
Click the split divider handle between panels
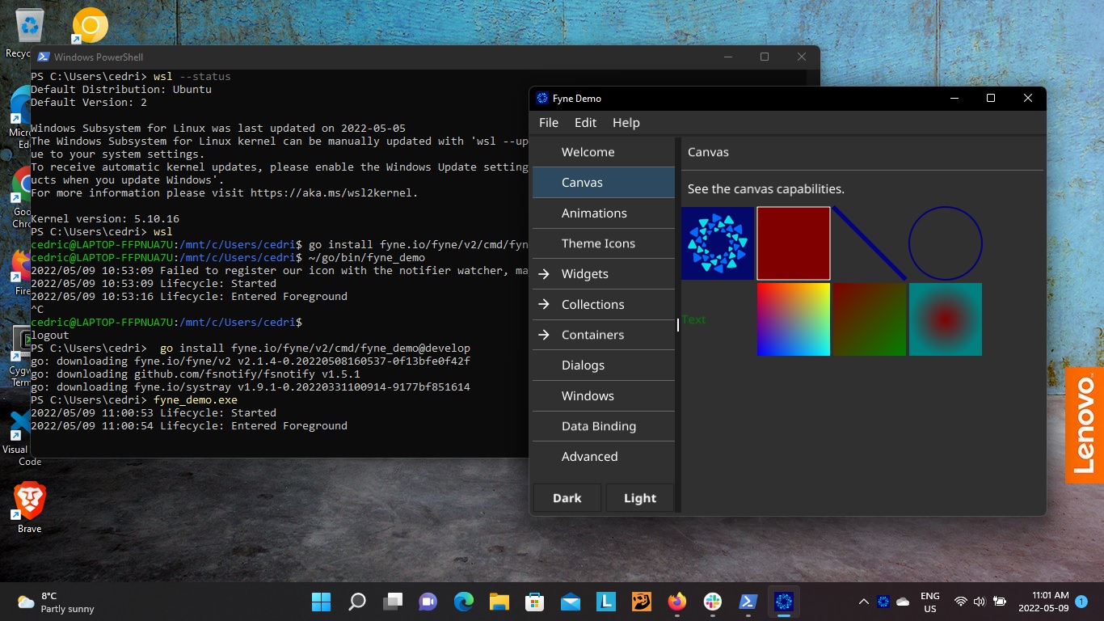[678, 324]
